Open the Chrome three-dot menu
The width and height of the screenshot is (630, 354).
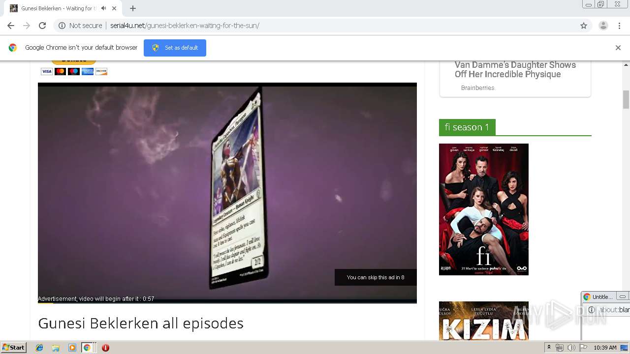[619, 26]
